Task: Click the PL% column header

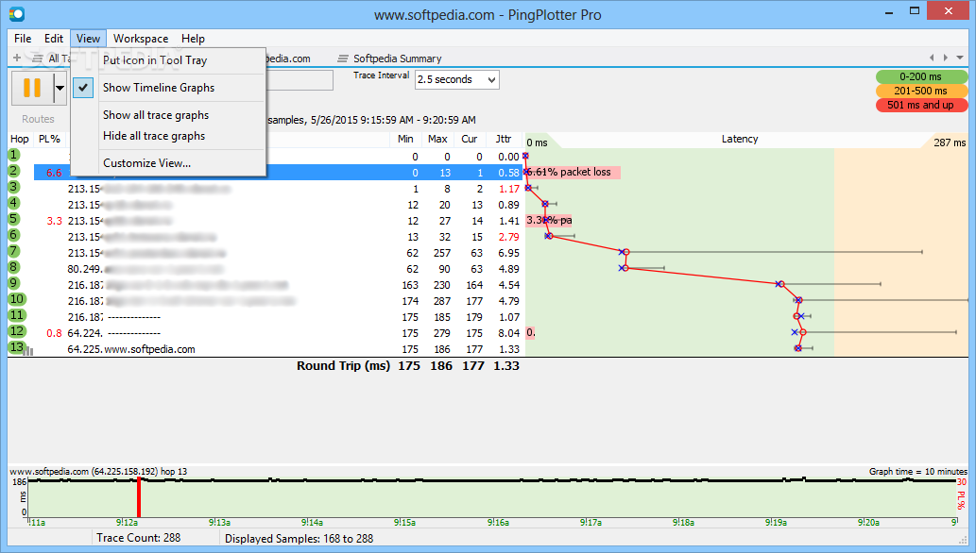Action: (49, 140)
